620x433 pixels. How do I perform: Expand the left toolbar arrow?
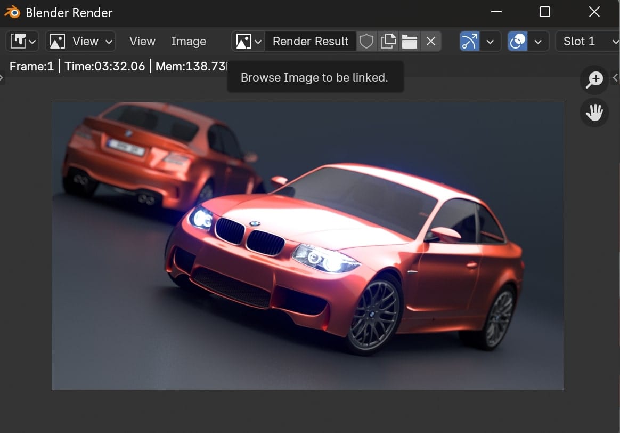click(x=2, y=78)
